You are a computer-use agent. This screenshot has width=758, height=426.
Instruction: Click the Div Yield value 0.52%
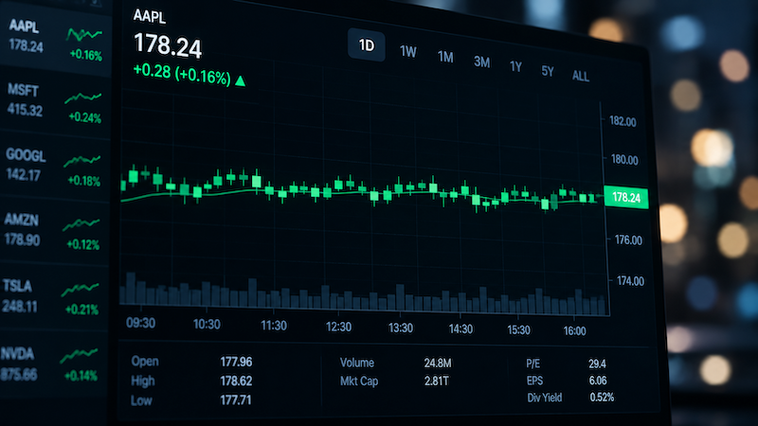coord(602,398)
